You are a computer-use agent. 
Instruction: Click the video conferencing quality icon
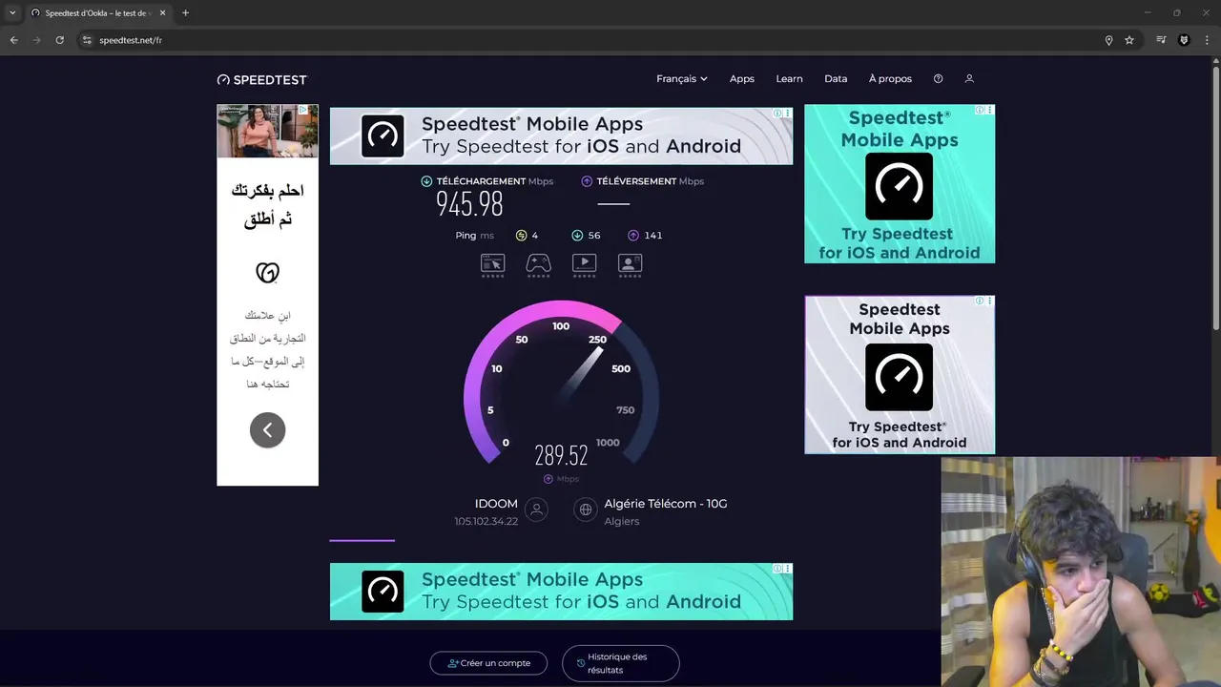[x=630, y=264]
